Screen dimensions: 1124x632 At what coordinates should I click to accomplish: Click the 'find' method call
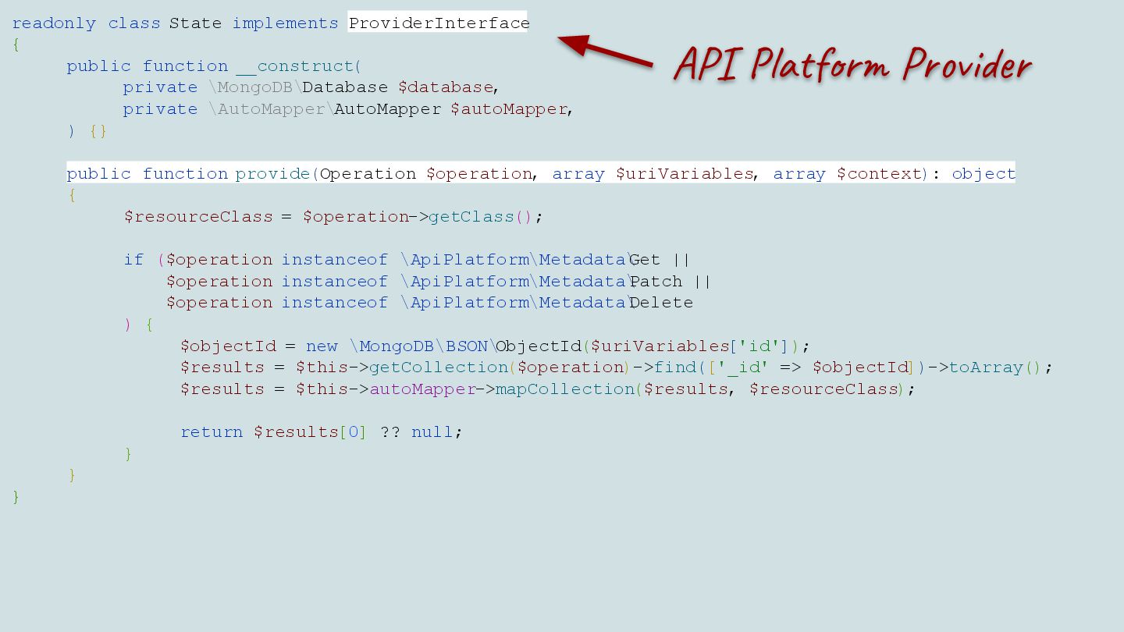[x=675, y=367]
